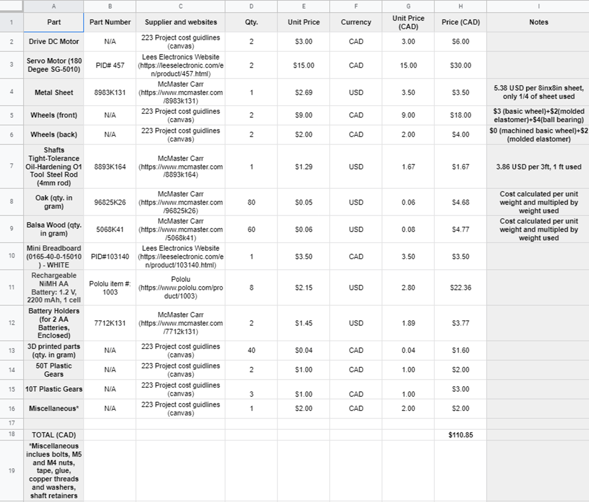Select the 'Wheels (back)' cell
Screen dimensions: 589x502
click(53, 135)
